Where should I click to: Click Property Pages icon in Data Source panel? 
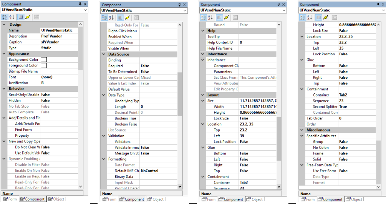[136, 17]
